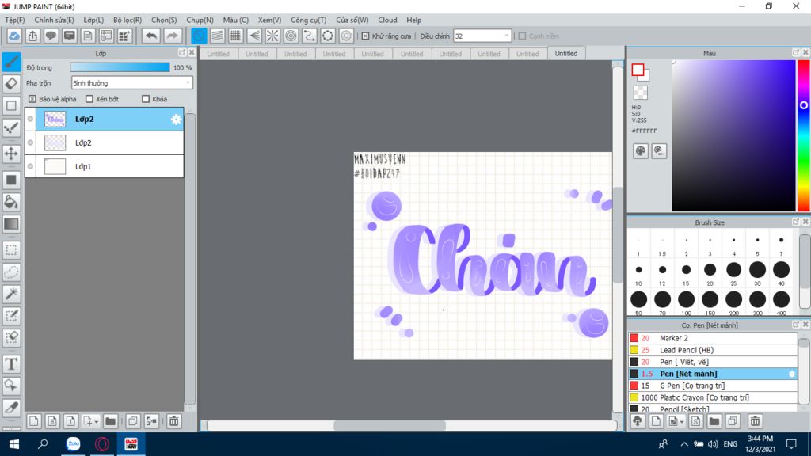
Task: Click the export/share icon in toolbar
Action: click(32, 36)
